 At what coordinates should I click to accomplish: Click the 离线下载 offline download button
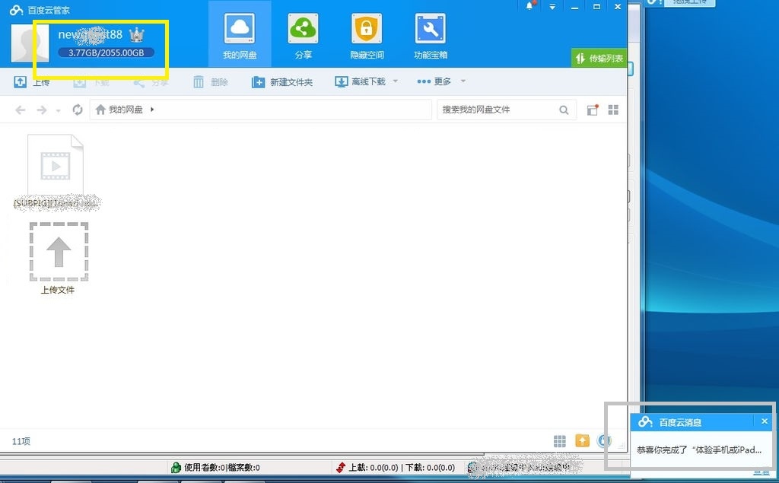360,81
